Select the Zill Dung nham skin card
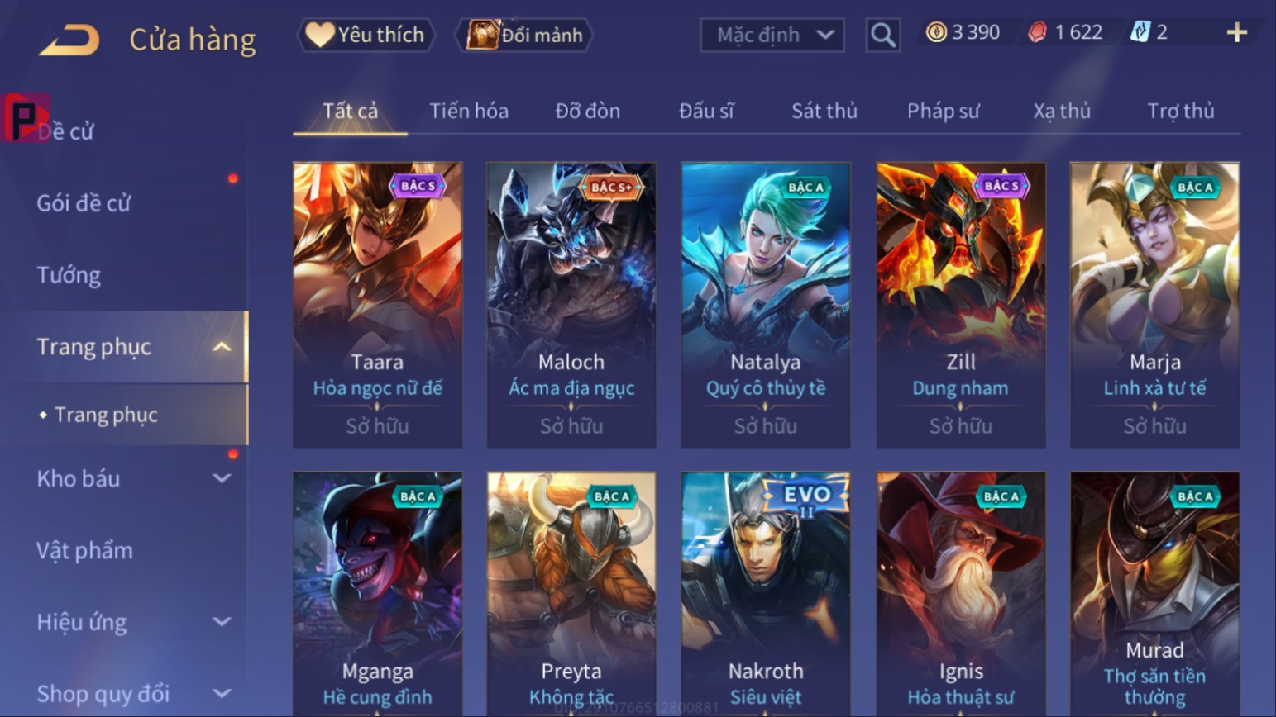 click(961, 305)
